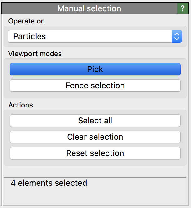Click the '4 elements selected' status text
The height and width of the screenshot is (208, 191).
(x=49, y=183)
